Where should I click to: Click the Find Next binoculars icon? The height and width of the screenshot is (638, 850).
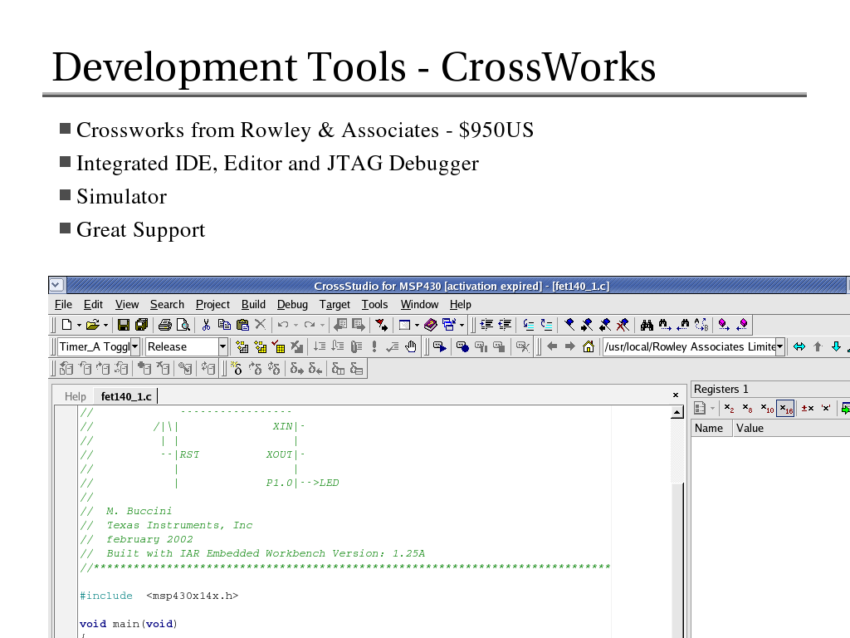point(665,325)
